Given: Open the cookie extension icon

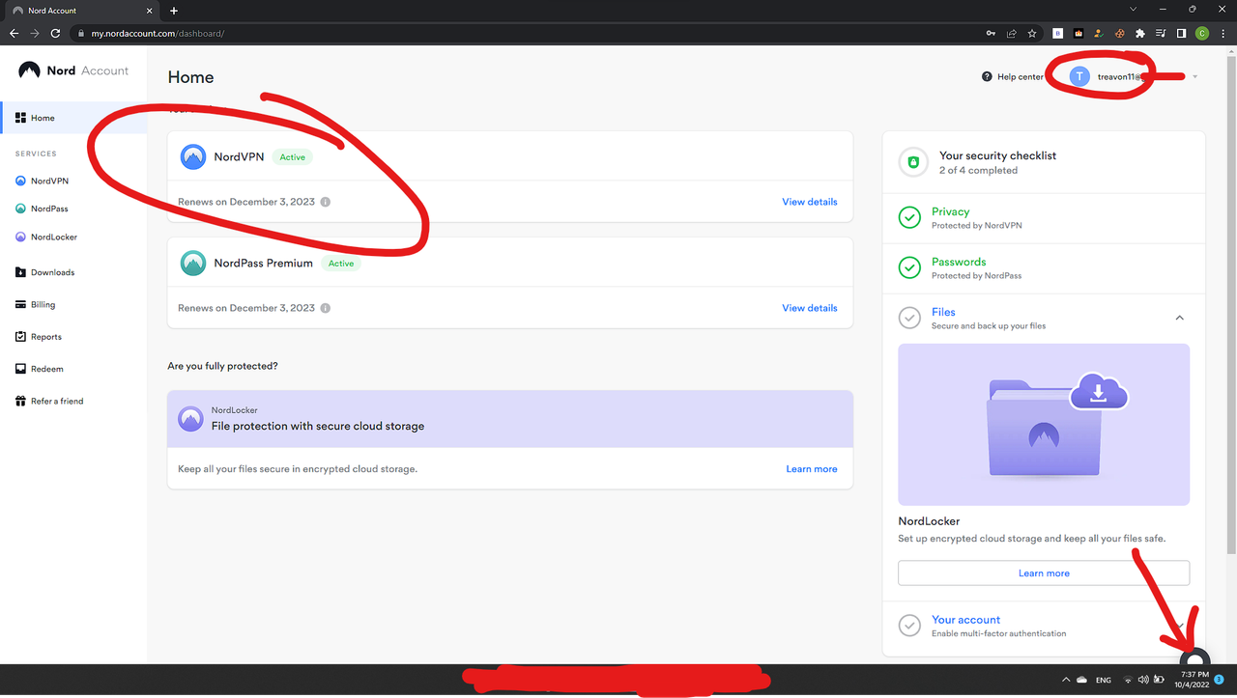Looking at the screenshot, I should [x=1120, y=33].
